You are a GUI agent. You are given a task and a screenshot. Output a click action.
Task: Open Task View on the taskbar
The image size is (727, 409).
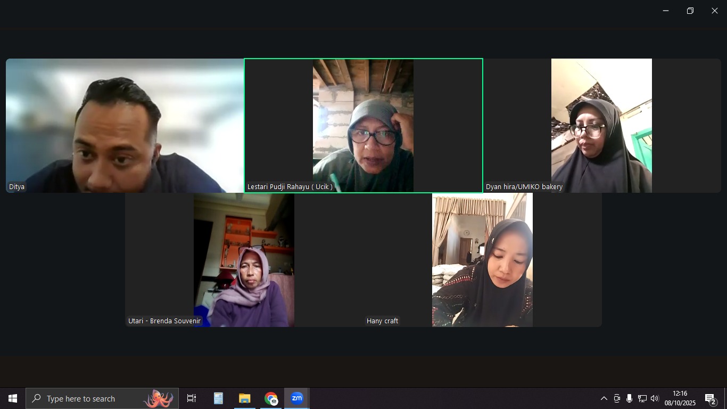pos(192,398)
